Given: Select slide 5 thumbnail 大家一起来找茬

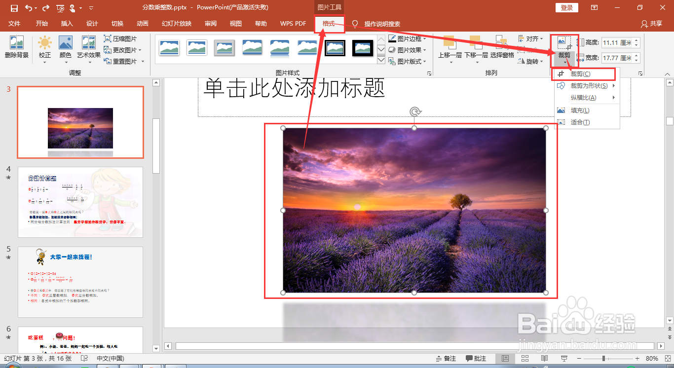Looking at the screenshot, I should coord(80,282).
